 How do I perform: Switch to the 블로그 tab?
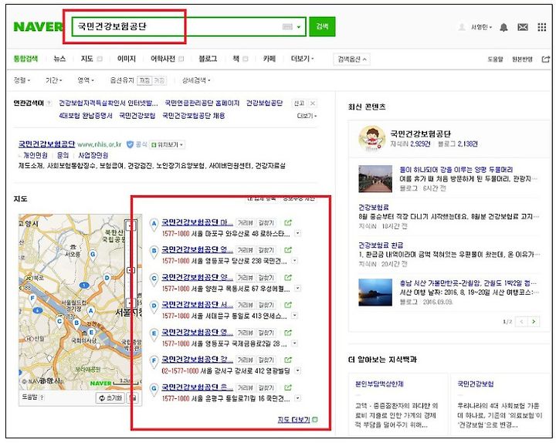(208, 59)
